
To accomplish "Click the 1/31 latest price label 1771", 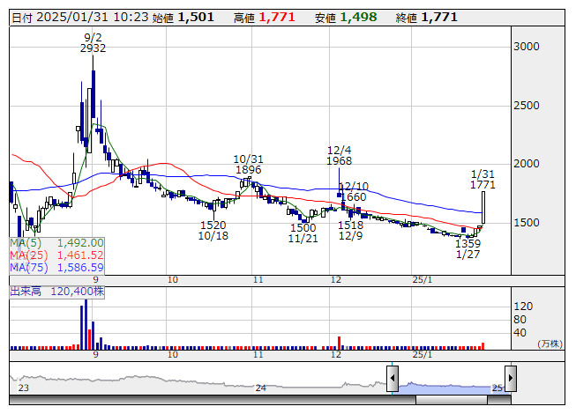I will click(482, 185).
